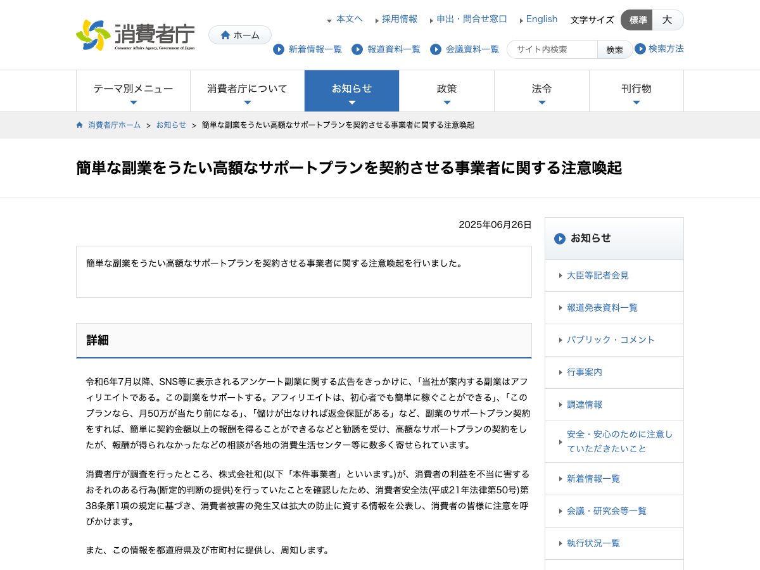This screenshot has height=570, width=760.
Task: Open パブリック・コメント sidebar link
Action: 611,340
